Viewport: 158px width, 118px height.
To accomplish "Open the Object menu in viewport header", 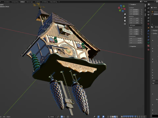I will (8, 117).
